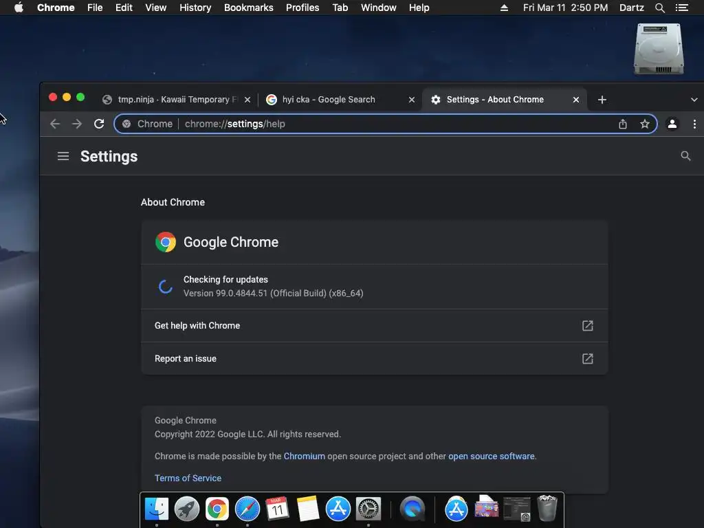Expand the tab search dropdown arrow
The height and width of the screenshot is (528, 704).
tap(694, 100)
